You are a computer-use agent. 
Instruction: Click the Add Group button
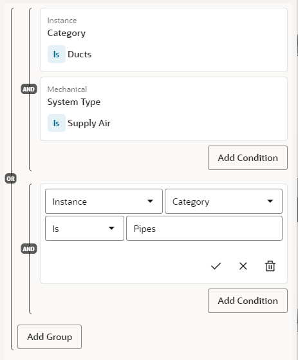point(50,337)
